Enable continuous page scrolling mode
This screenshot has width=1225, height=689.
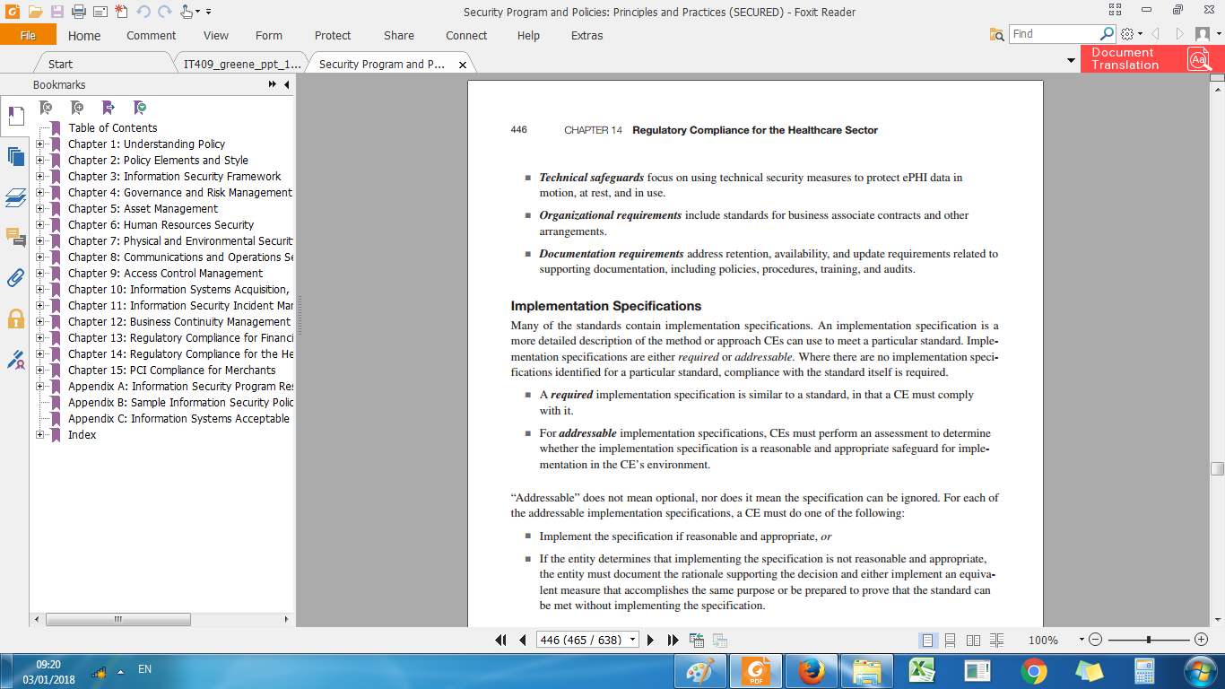[x=950, y=640]
